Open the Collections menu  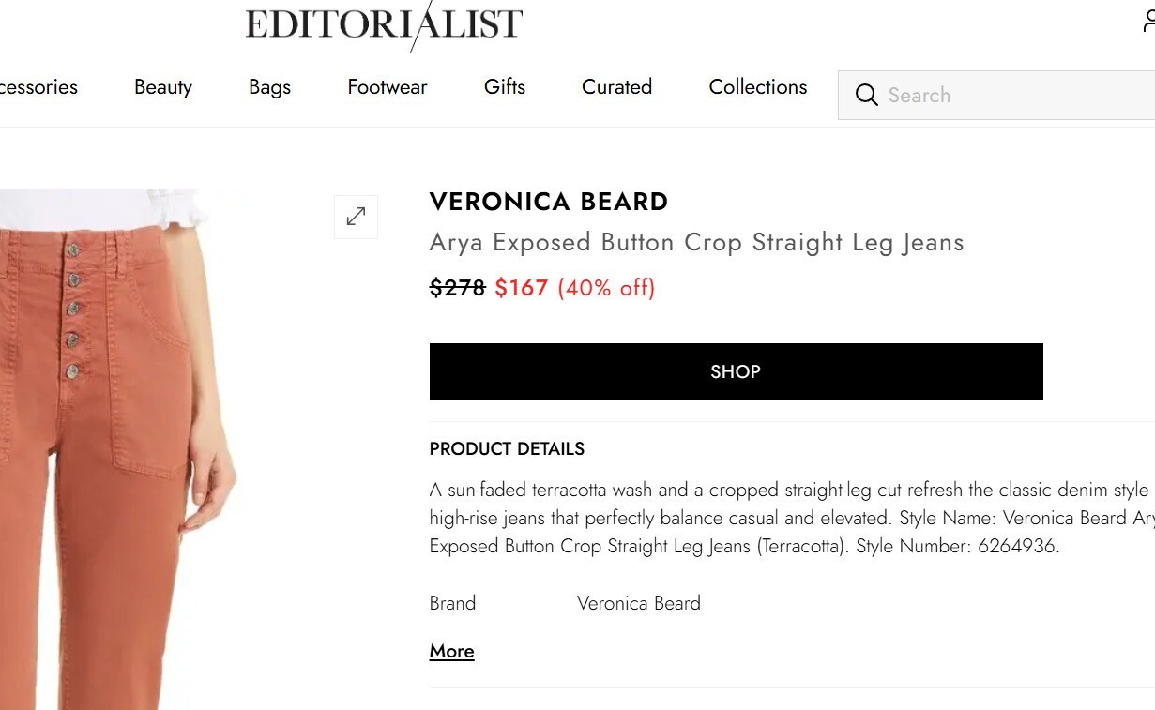point(757,87)
